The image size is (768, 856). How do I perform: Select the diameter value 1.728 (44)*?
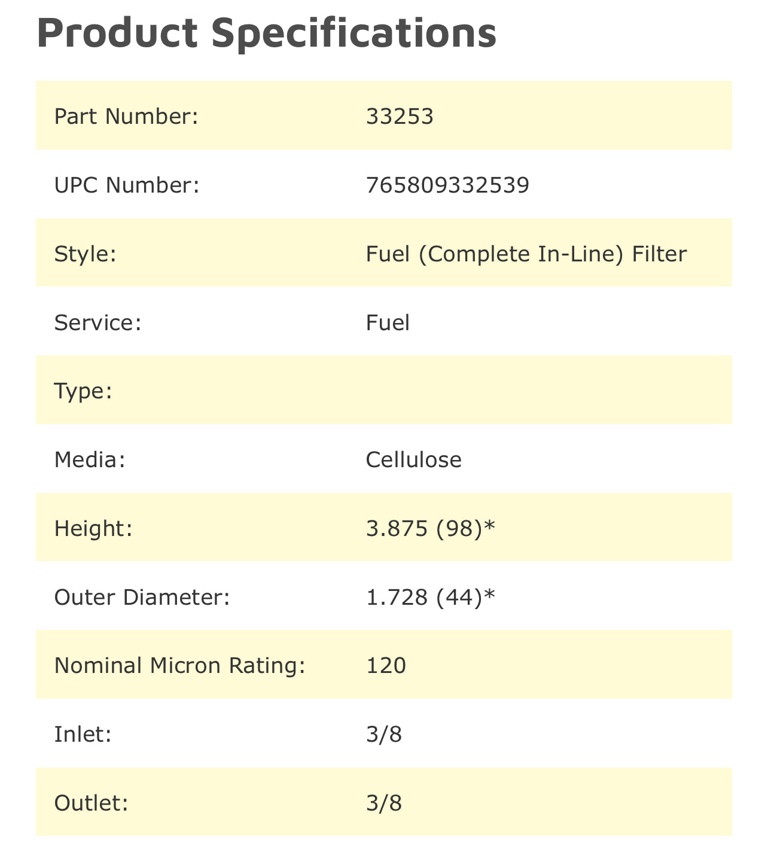click(x=431, y=597)
